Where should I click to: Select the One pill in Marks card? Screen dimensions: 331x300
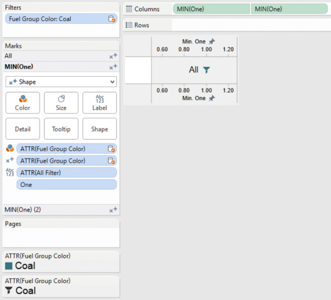click(66, 184)
